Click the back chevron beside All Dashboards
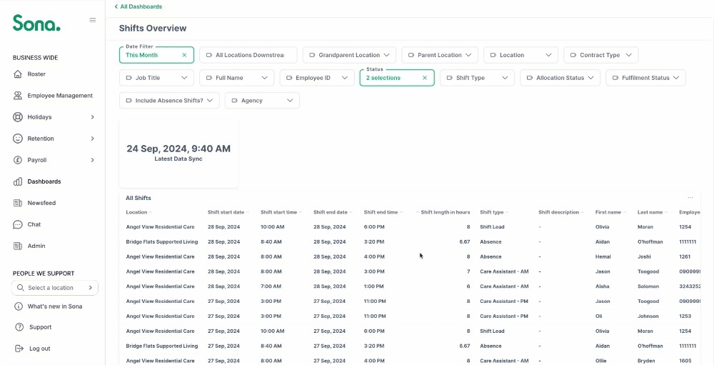The width and height of the screenshot is (714, 365). point(116,7)
